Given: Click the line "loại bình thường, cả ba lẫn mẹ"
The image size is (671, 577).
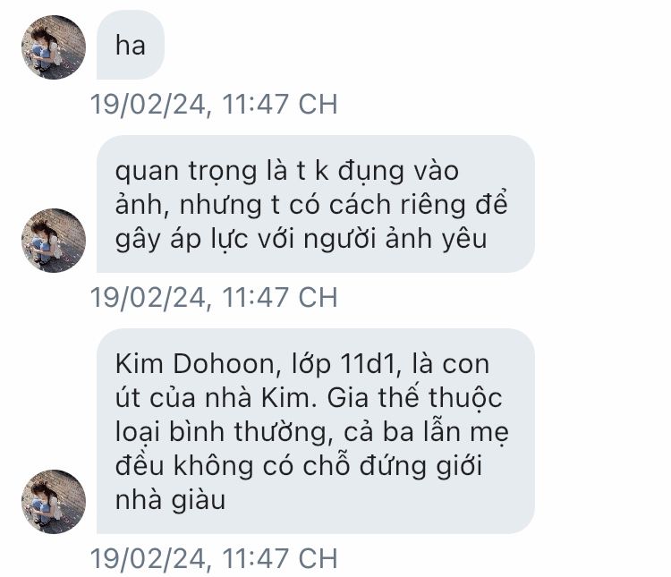Looking at the screenshot, I should [x=312, y=432].
